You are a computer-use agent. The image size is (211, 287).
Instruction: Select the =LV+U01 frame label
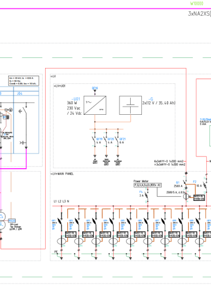(x=59, y=86)
